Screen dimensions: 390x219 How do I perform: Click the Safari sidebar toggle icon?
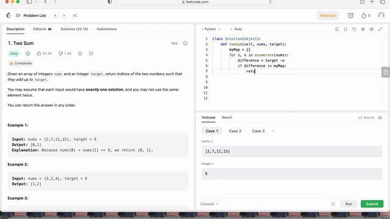[x=29, y=2]
